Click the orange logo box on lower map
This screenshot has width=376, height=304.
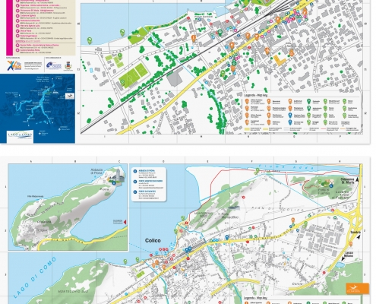pyautogui.click(x=358, y=288)
